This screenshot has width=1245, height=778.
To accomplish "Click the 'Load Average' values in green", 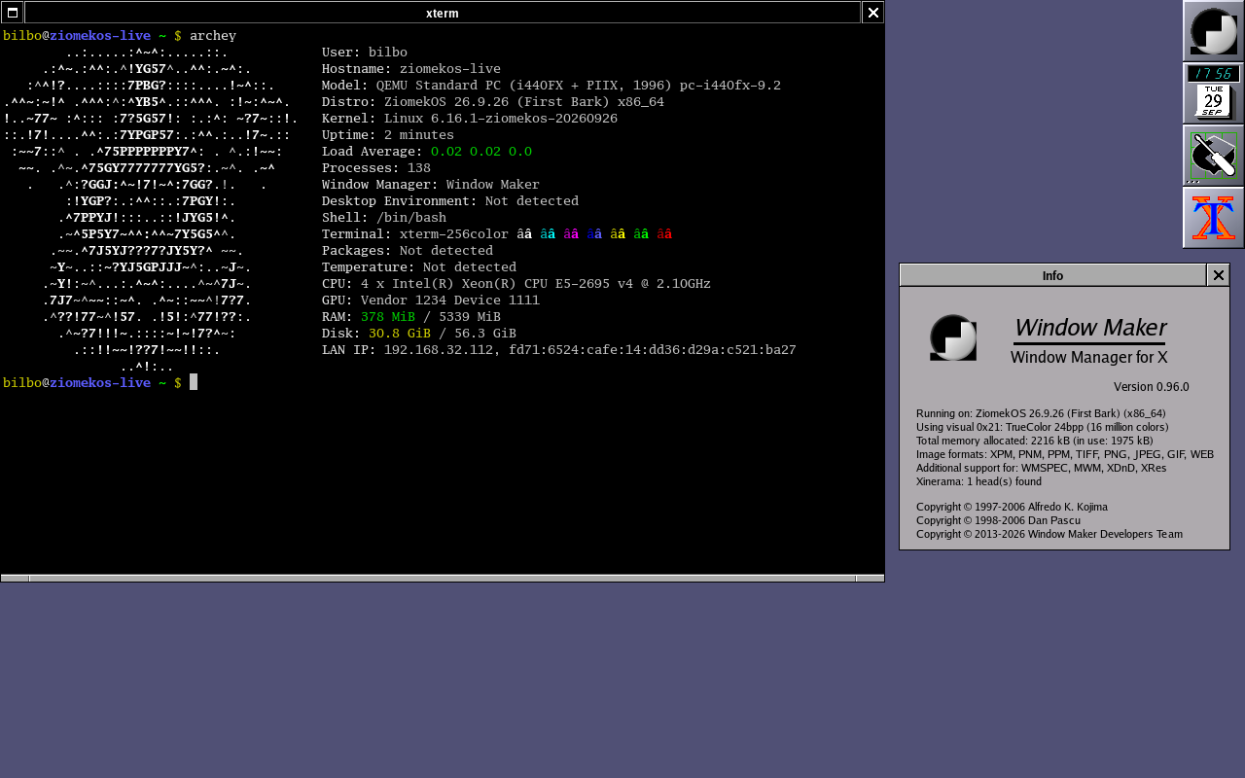I will tap(481, 152).
